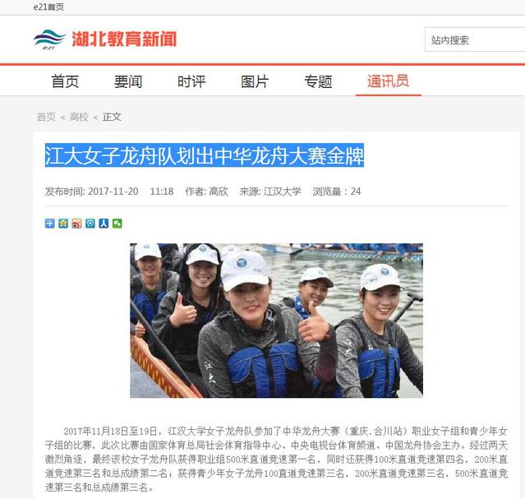Share via Tencent Weibo icon
This screenshot has height=499, width=525.
[x=90, y=223]
